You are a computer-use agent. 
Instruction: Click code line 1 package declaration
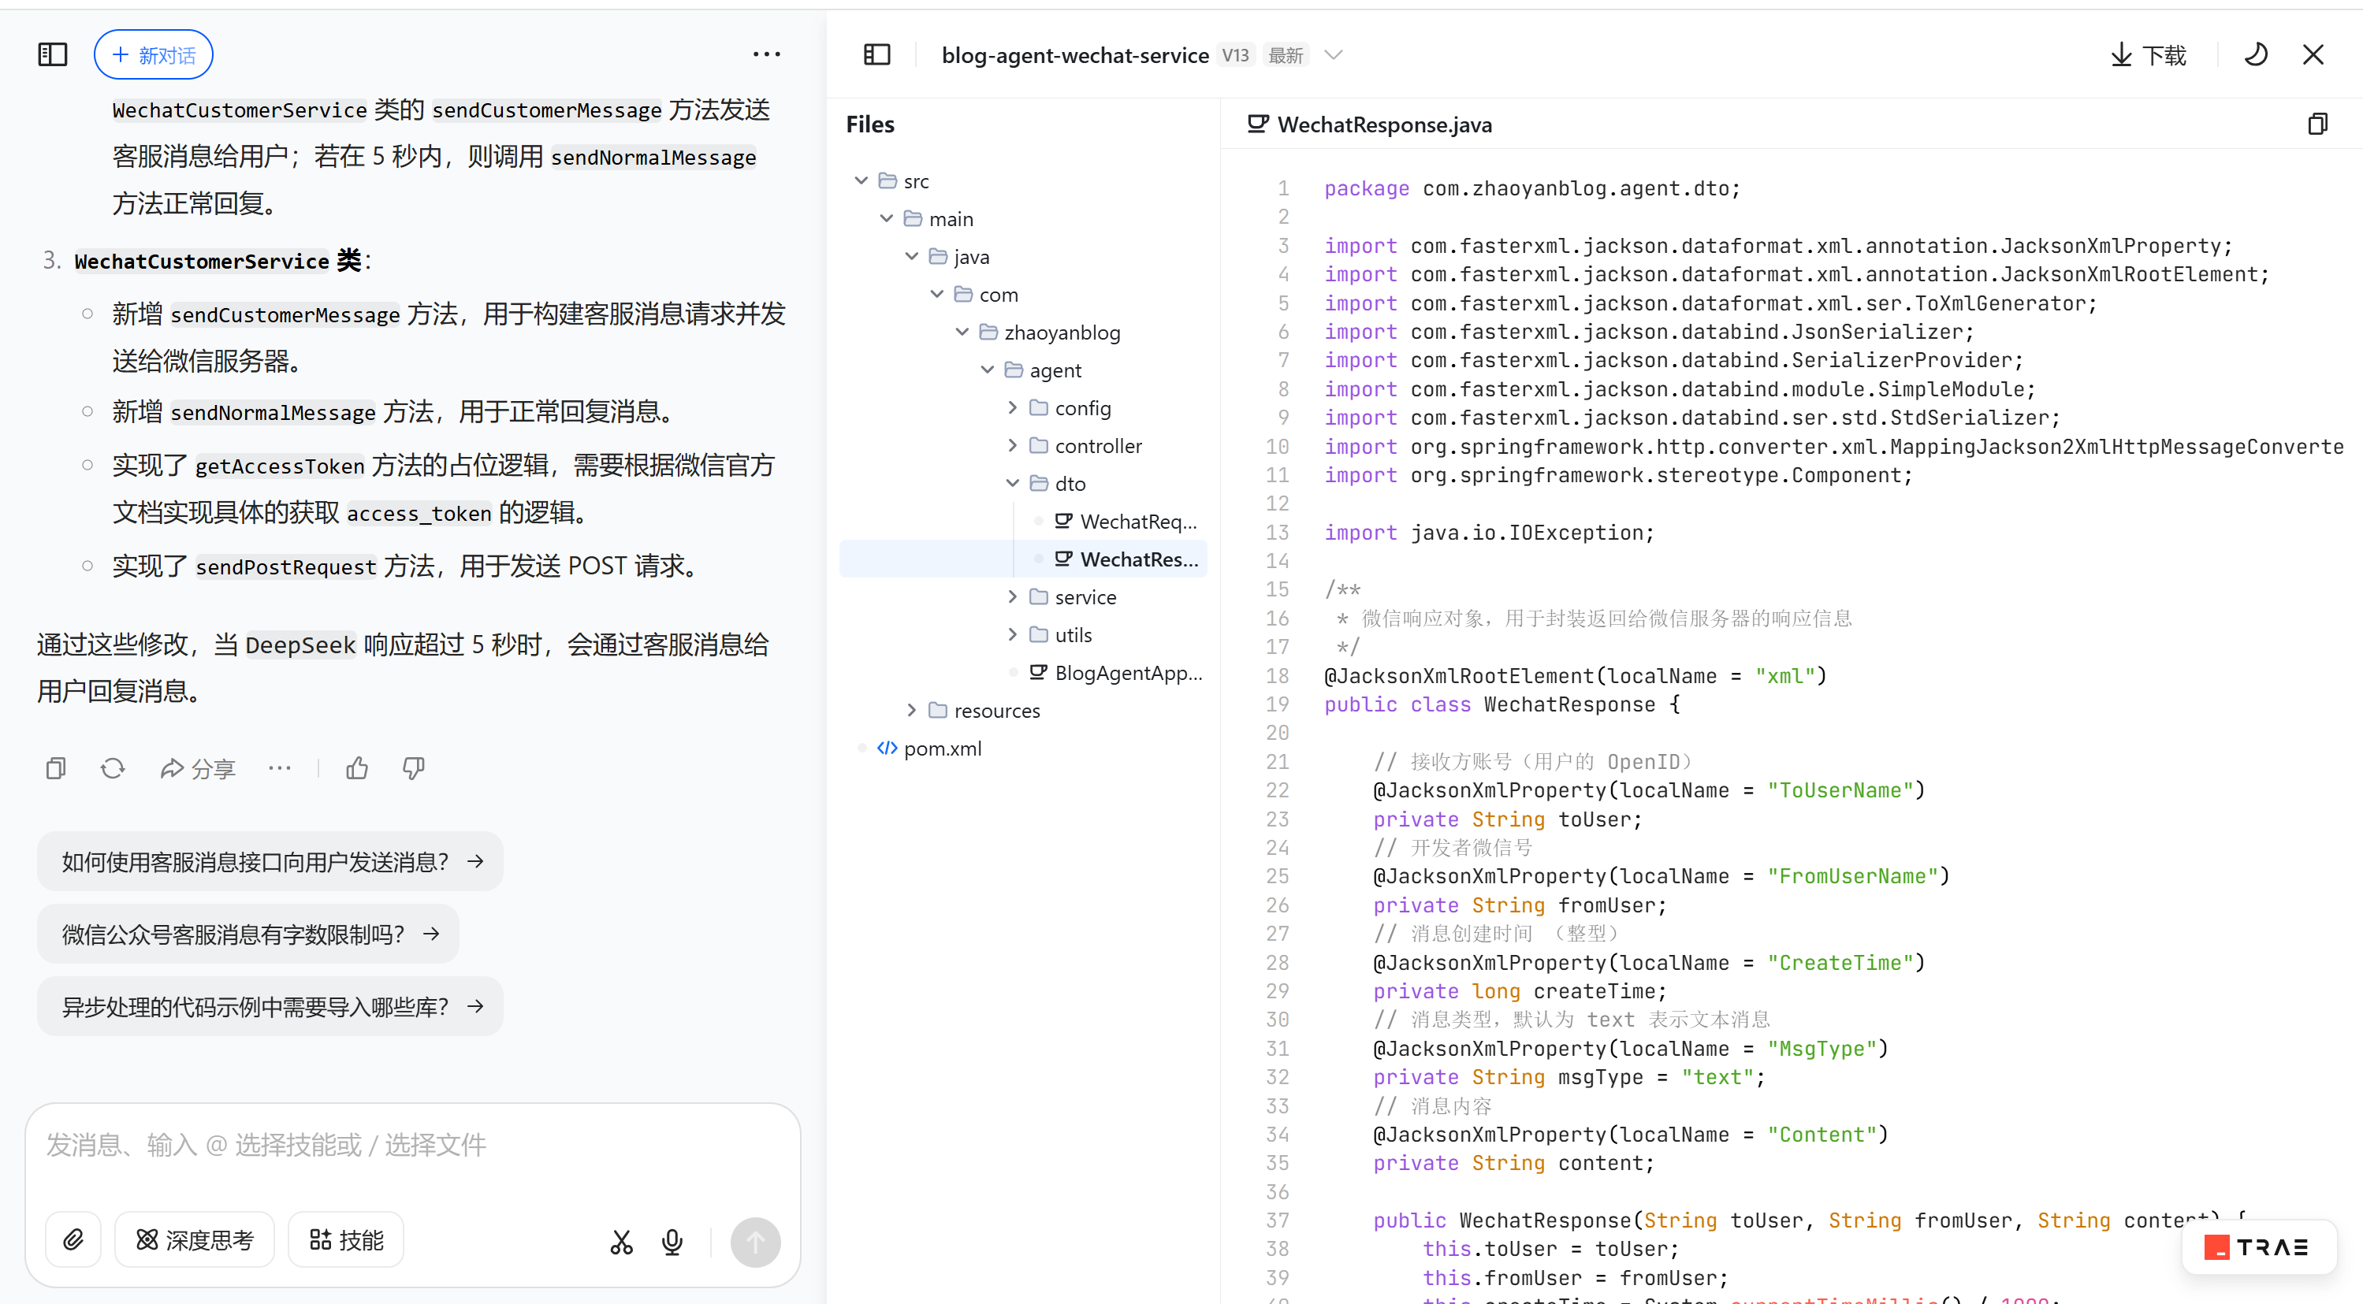[1531, 188]
